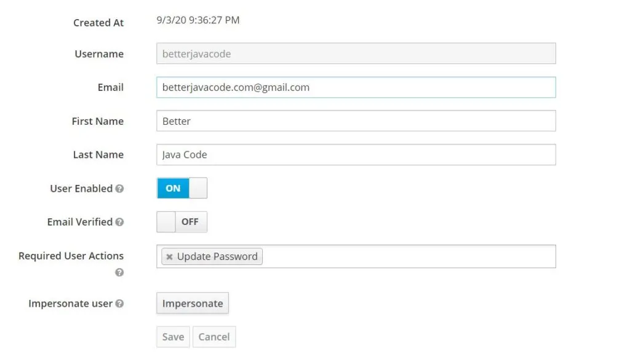This screenshot has width=630, height=359.
Task: Click inside the First Name field
Action: click(356, 121)
